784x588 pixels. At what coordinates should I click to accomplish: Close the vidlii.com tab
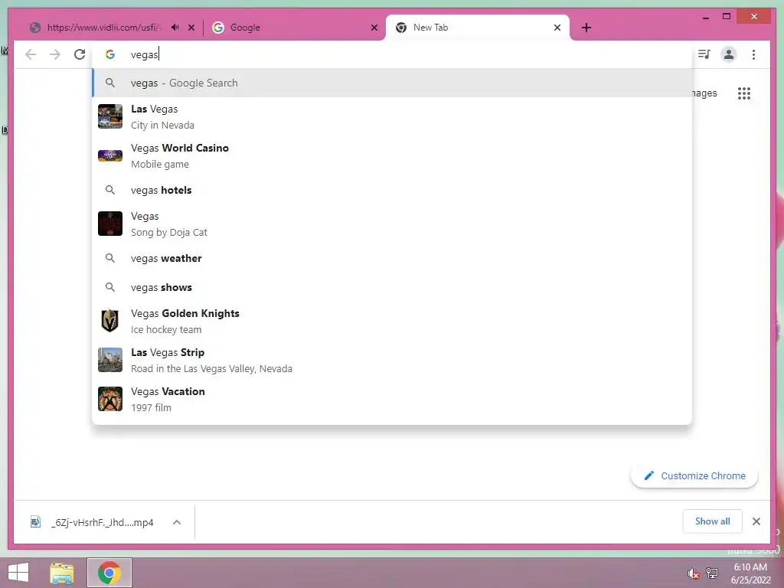[191, 28]
